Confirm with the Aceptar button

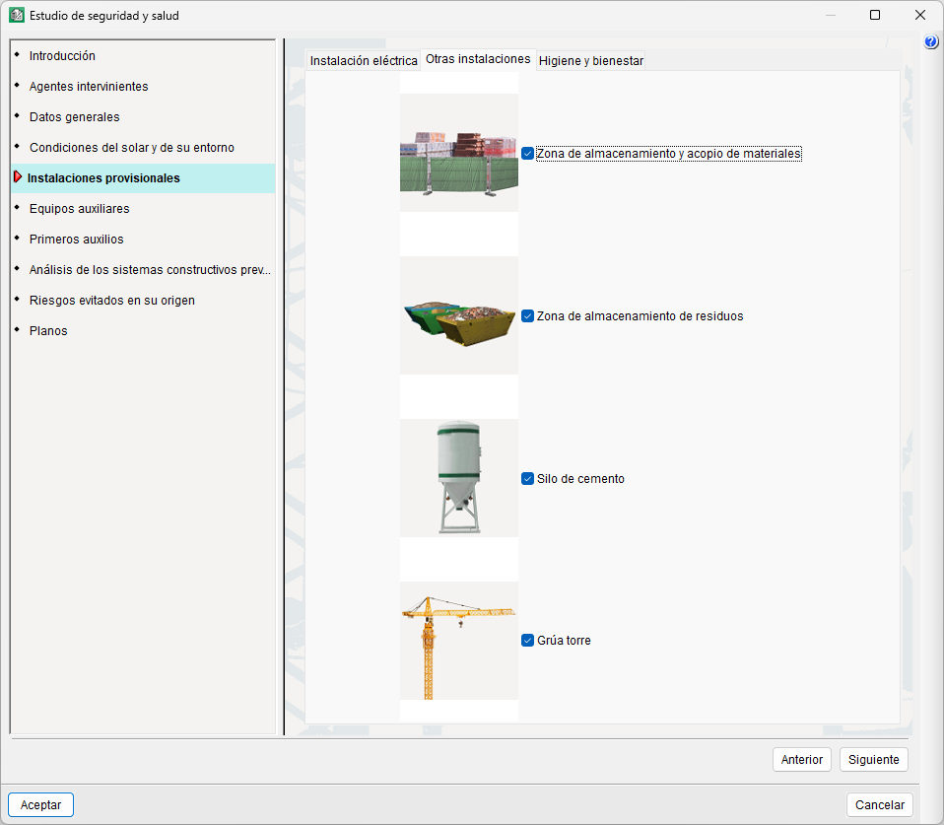pos(41,804)
